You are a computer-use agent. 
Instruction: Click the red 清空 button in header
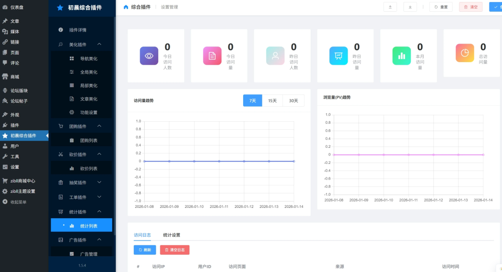[471, 7]
